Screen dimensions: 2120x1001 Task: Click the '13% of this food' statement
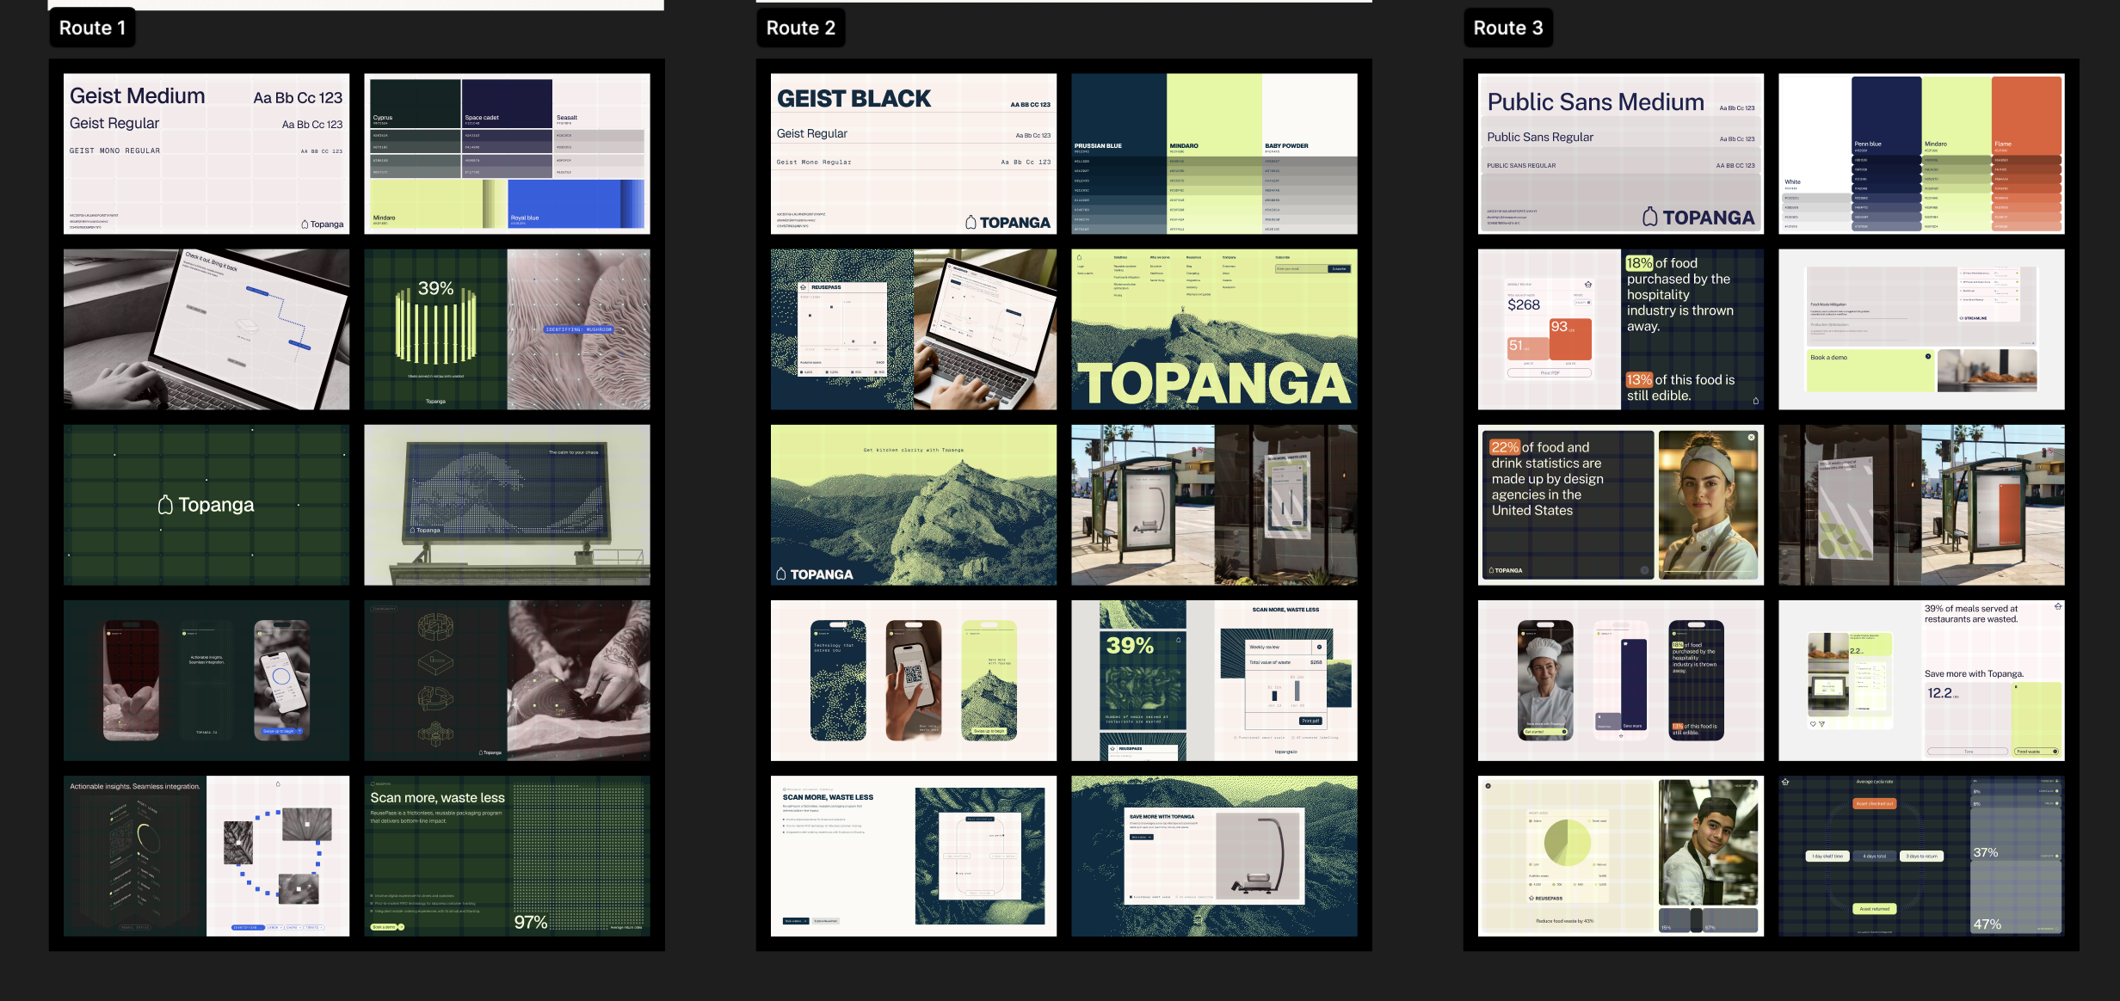click(x=1679, y=388)
